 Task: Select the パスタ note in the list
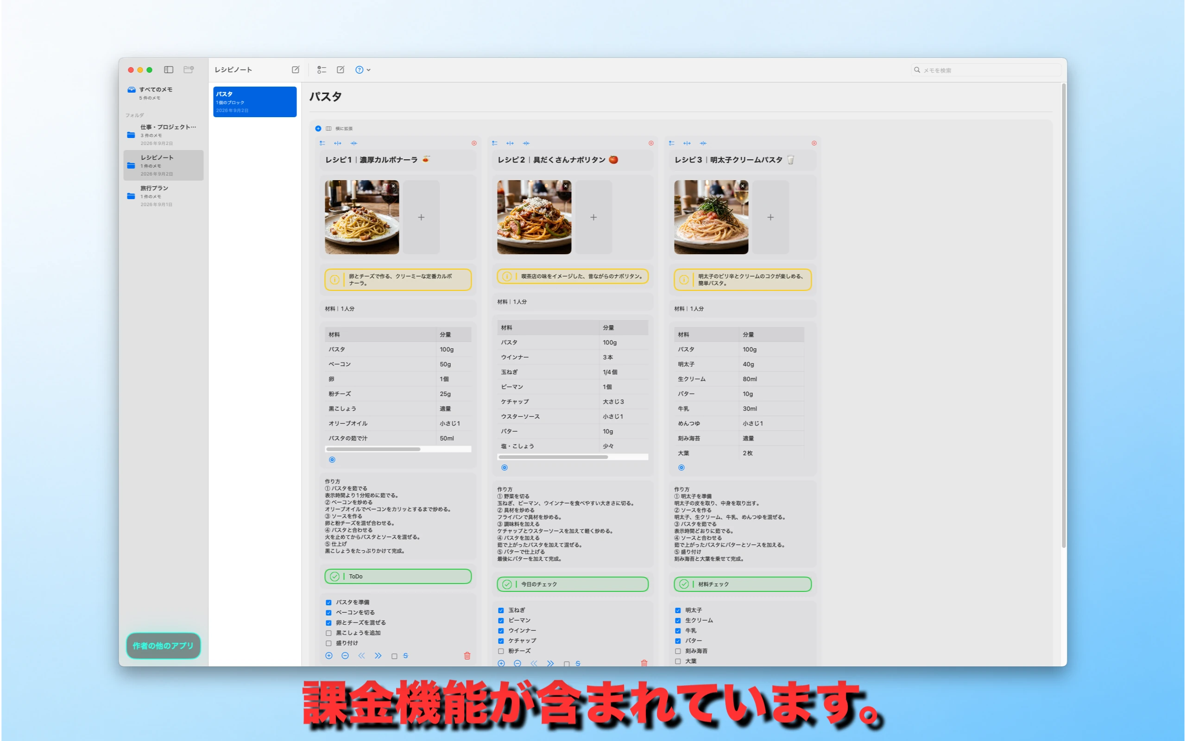pyautogui.click(x=255, y=102)
